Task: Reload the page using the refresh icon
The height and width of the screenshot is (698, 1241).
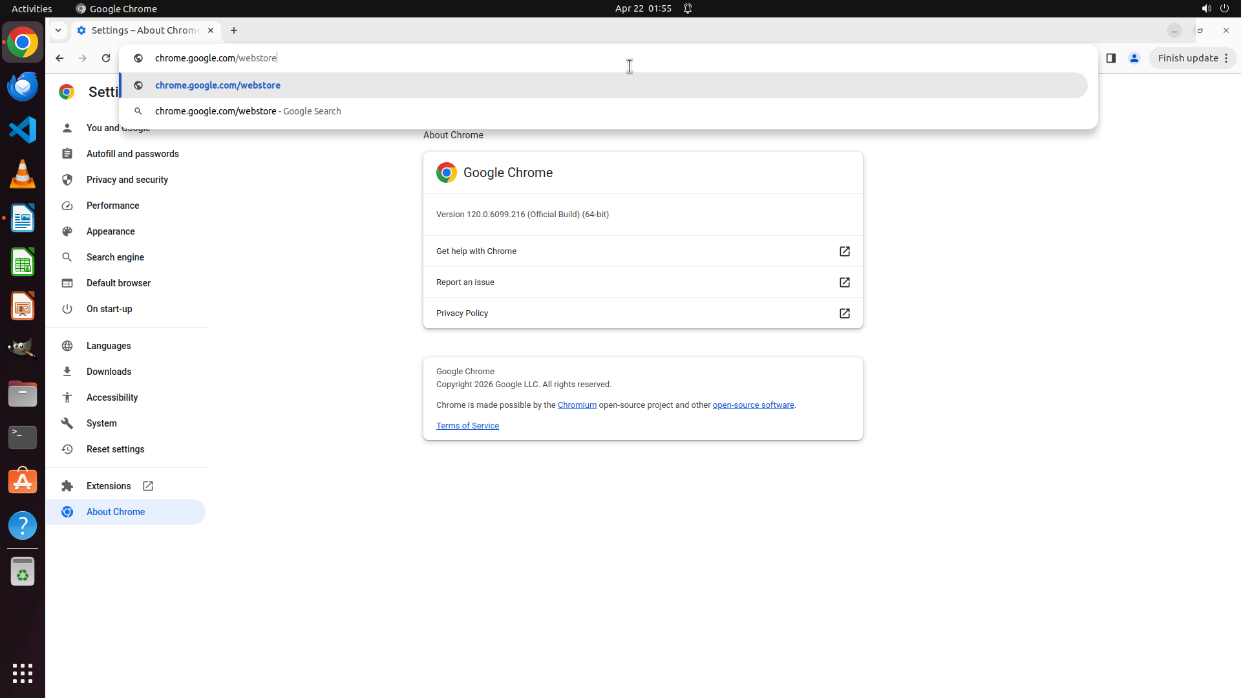Action: [106, 58]
